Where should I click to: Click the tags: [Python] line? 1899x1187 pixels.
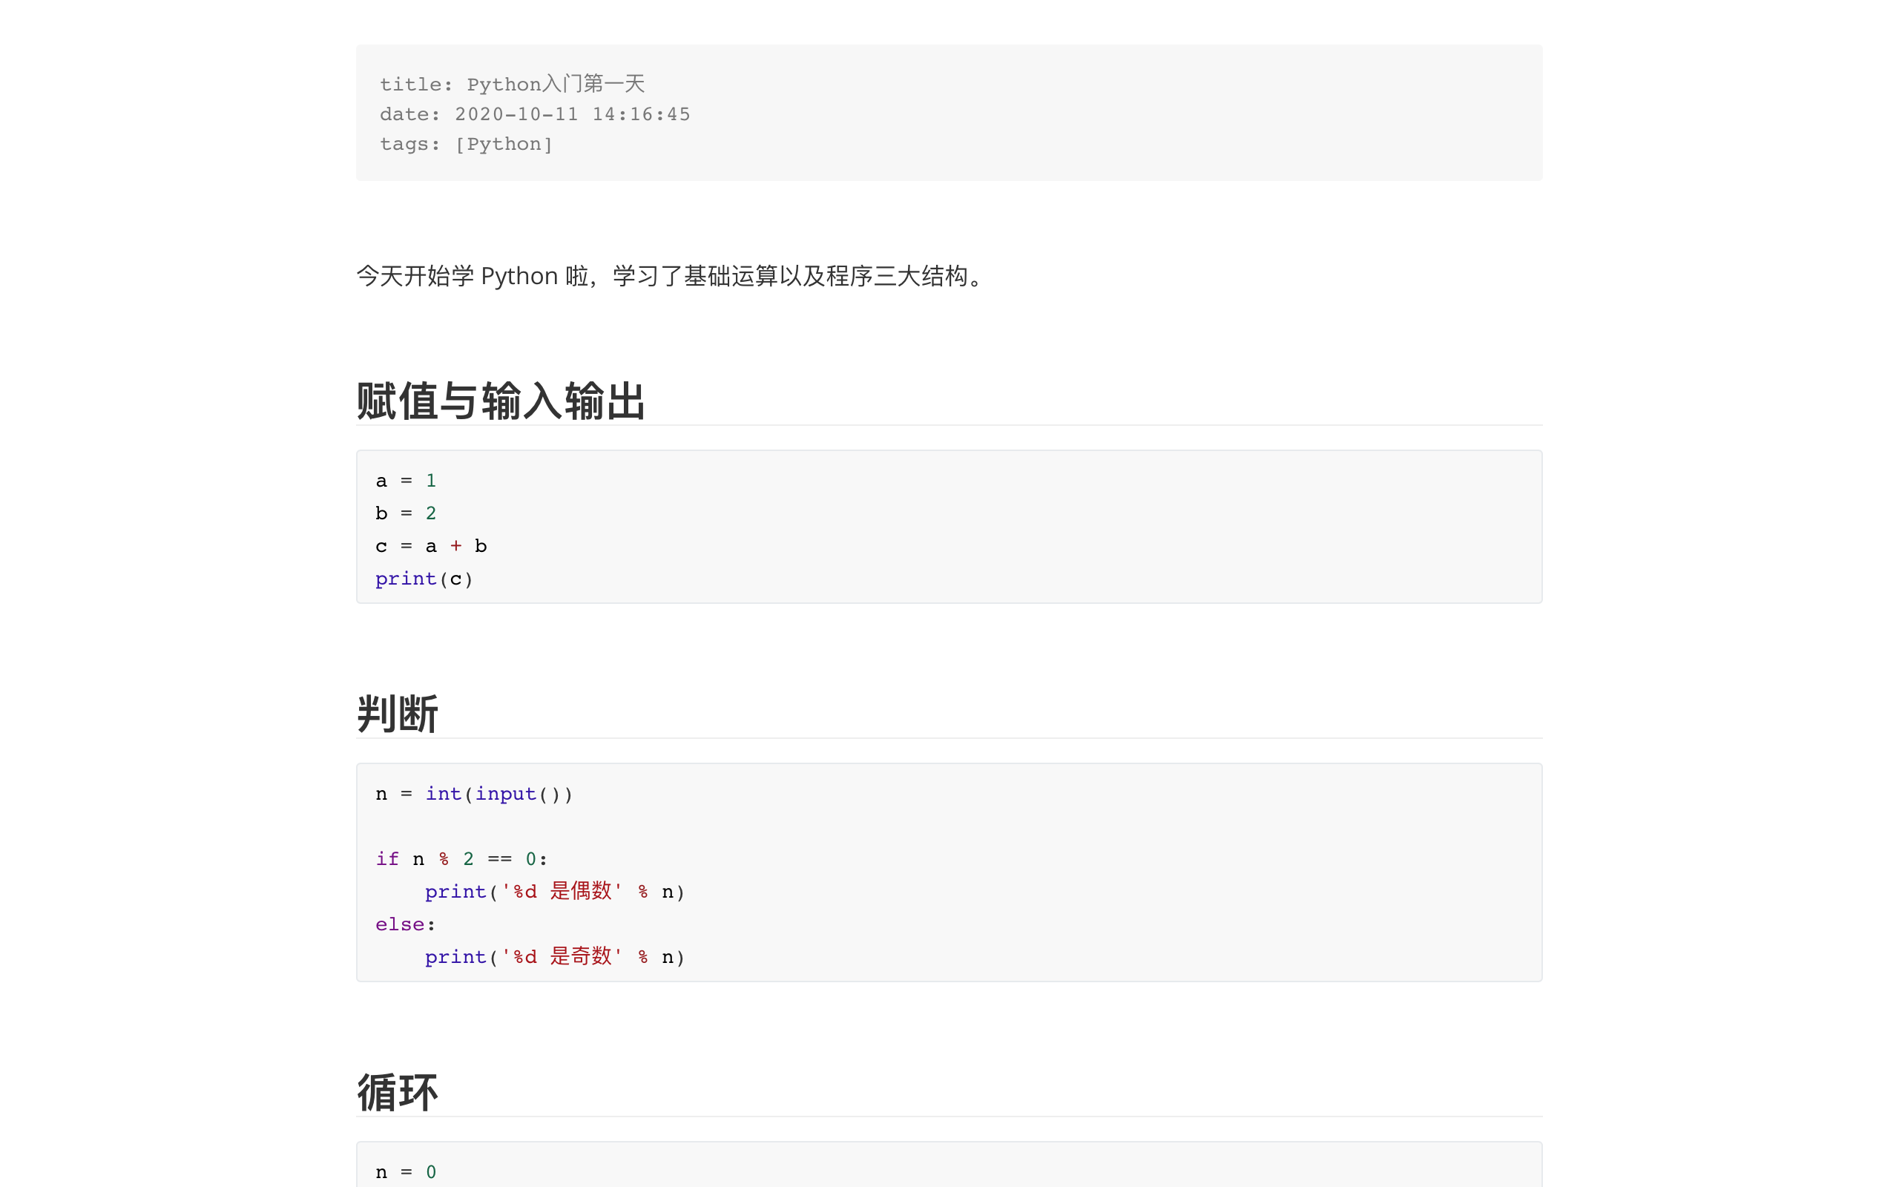pyautogui.click(x=466, y=145)
